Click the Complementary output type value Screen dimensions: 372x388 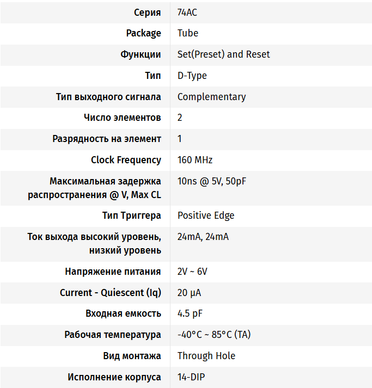tap(211, 97)
